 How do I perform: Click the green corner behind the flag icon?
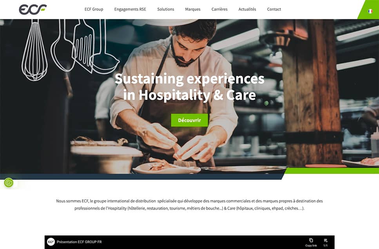click(x=368, y=9)
